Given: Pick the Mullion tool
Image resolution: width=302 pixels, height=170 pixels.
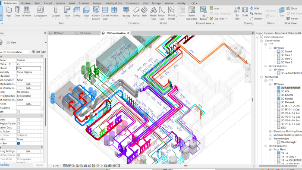Looking at the screenshot, I should tap(114, 12).
